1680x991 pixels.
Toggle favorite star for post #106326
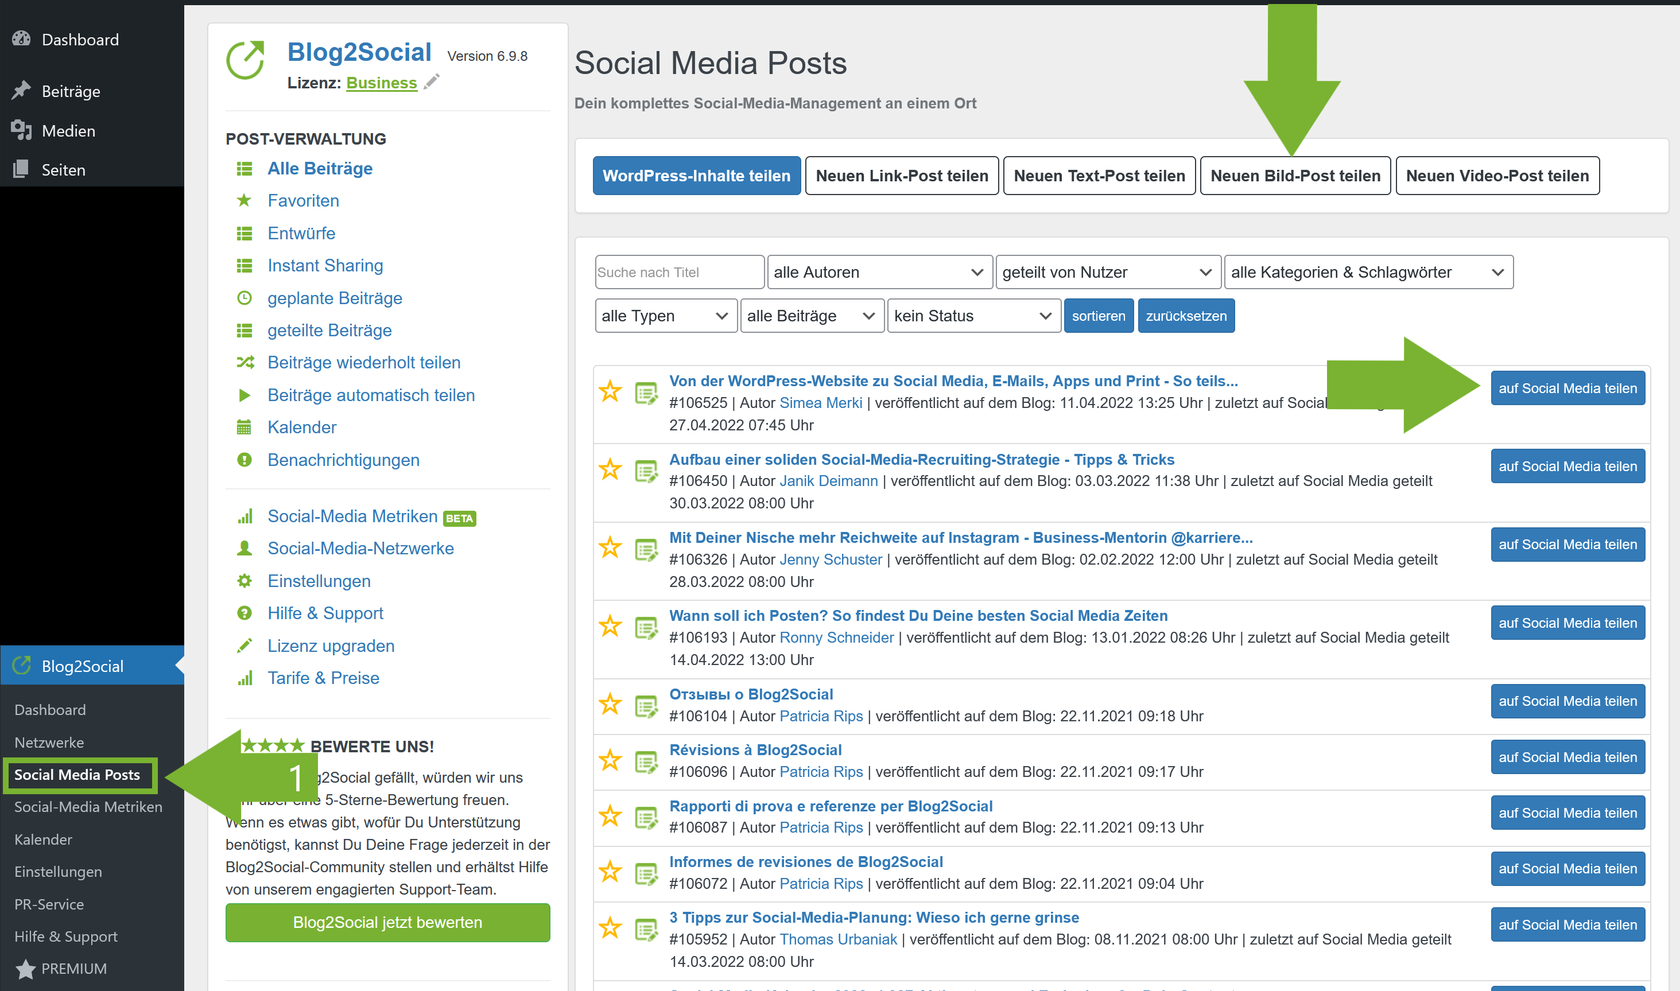[610, 547]
